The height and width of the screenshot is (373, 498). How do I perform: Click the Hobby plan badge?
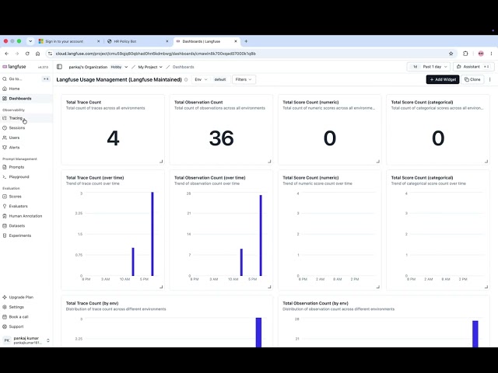[x=116, y=67]
